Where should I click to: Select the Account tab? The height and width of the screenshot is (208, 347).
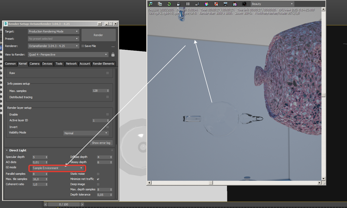(x=85, y=64)
